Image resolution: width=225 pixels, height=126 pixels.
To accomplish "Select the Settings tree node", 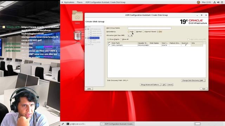I will click(x=90, y=44).
